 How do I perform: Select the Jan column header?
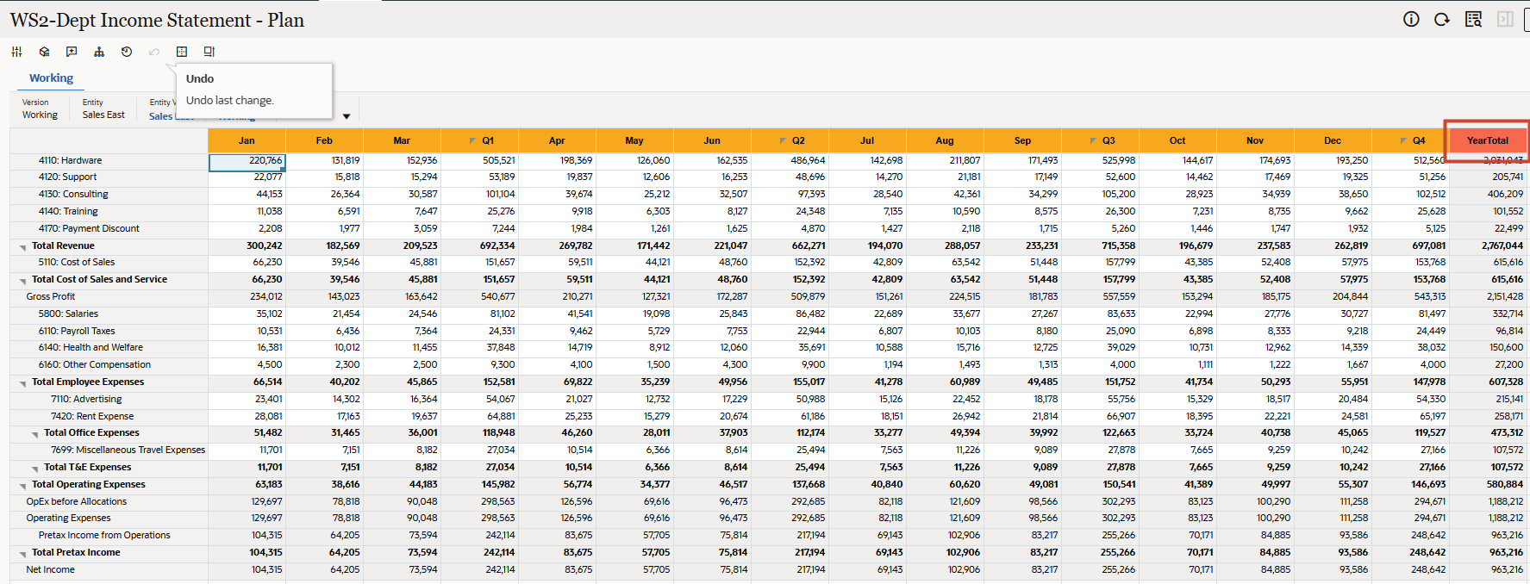tap(247, 140)
